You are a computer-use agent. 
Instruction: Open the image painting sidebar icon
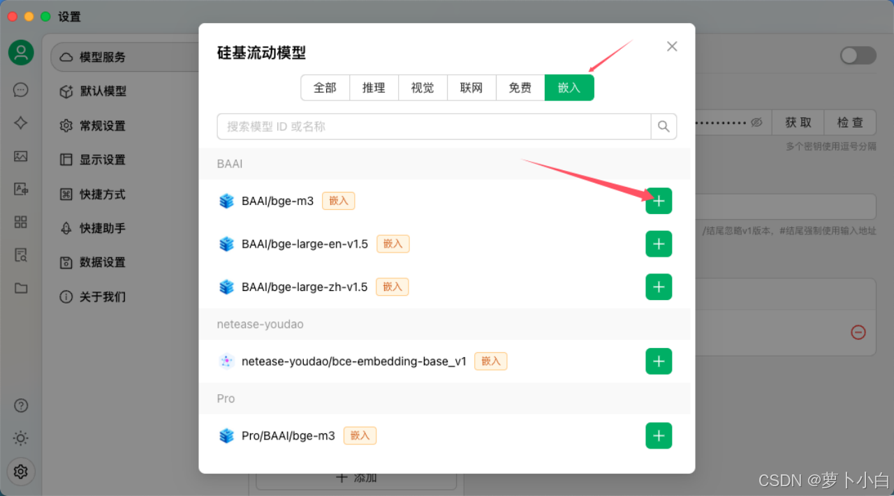(x=21, y=156)
